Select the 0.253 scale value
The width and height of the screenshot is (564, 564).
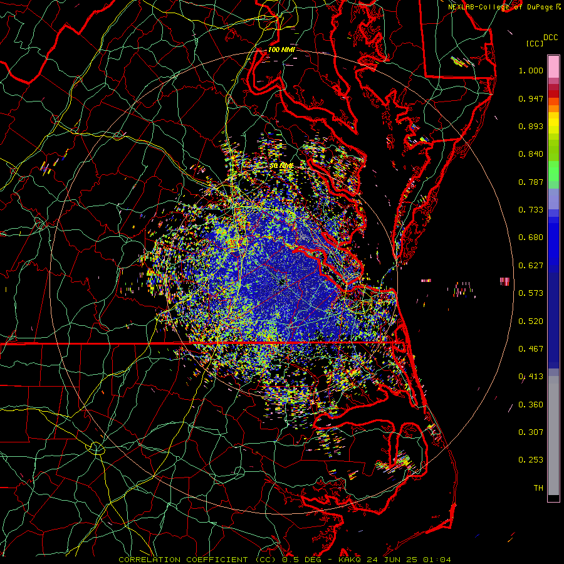[531, 460]
